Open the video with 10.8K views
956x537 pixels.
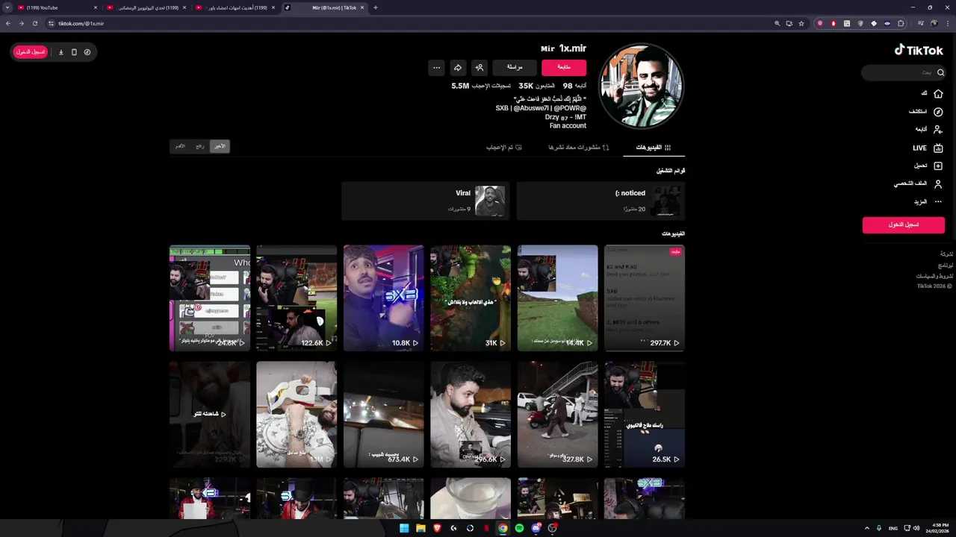click(x=384, y=298)
